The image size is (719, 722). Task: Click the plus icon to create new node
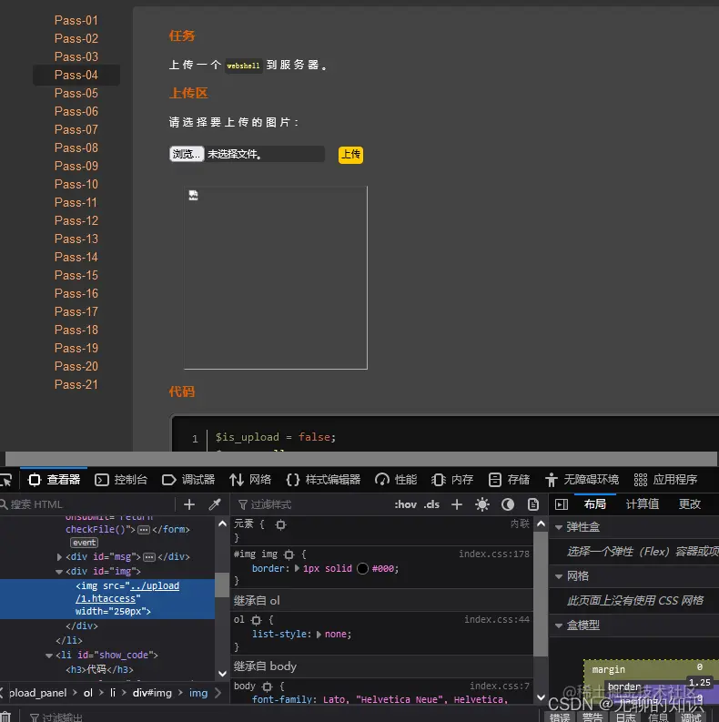[189, 504]
